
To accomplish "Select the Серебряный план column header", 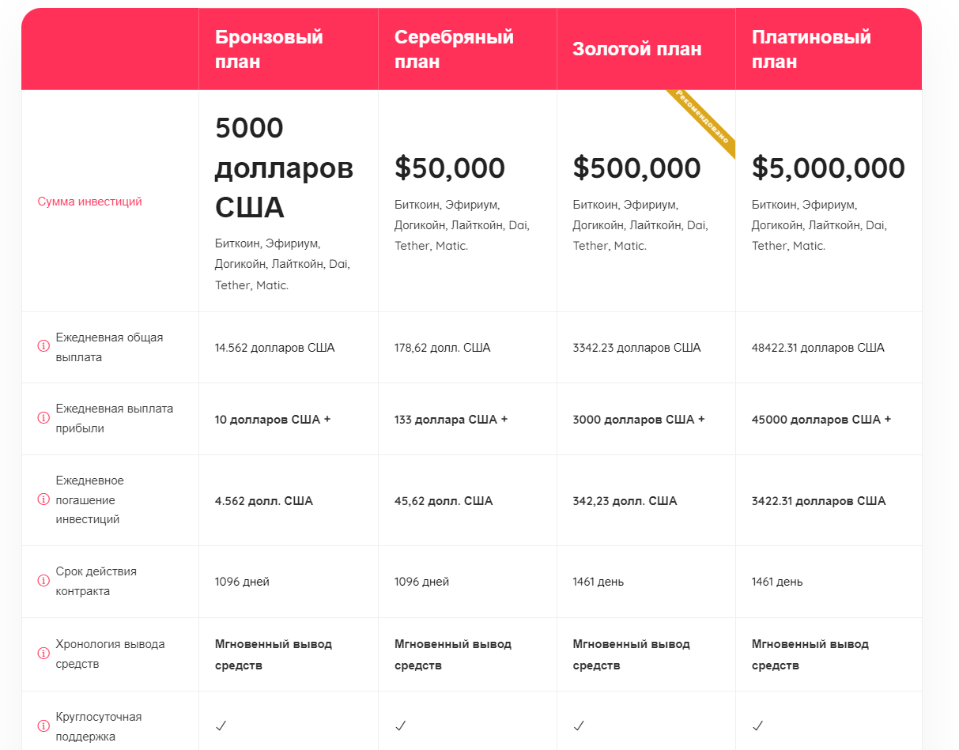I will tap(454, 49).
